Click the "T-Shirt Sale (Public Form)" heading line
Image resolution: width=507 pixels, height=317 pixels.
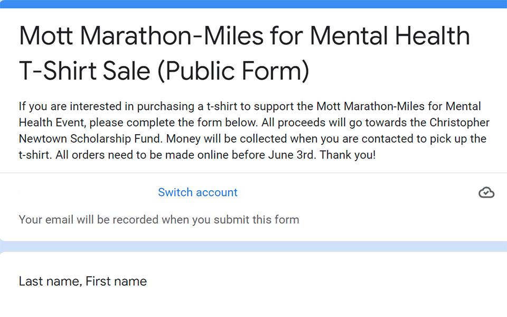[x=164, y=71]
